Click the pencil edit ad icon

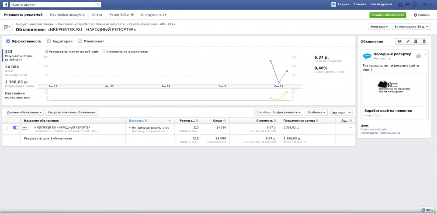point(408,41)
